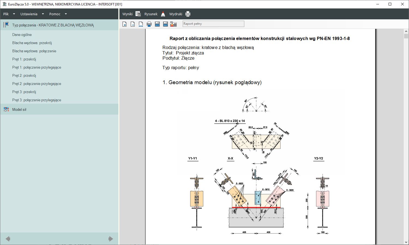
Task: Close the EuroZłącza window
Action: pos(402,4)
